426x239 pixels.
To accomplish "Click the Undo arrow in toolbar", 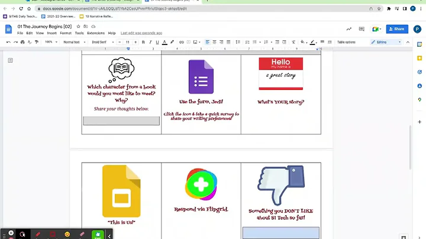I will pos(8,42).
